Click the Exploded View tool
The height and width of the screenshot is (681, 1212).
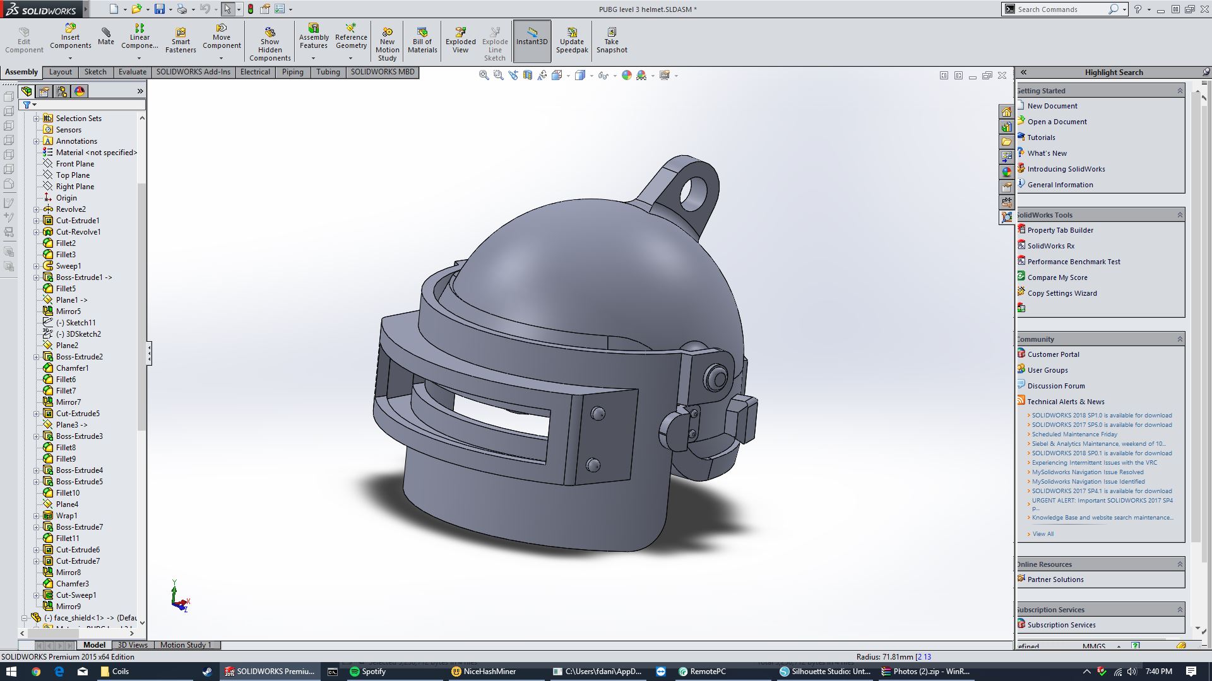point(461,40)
